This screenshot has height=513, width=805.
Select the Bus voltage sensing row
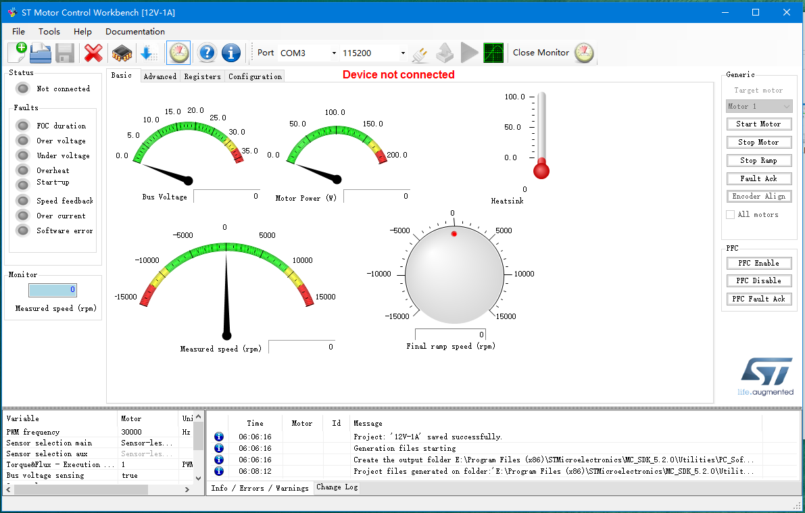pyautogui.click(x=99, y=476)
